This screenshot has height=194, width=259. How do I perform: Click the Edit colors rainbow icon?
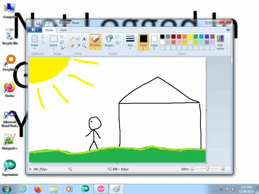coord(220,39)
